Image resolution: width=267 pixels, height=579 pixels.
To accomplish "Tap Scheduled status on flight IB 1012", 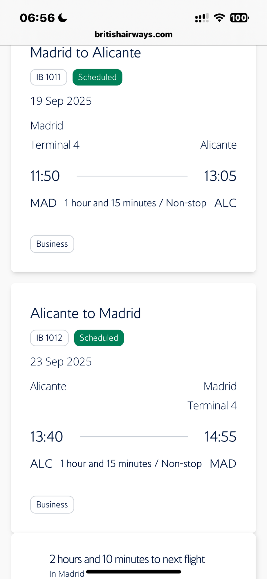I will click(x=99, y=338).
